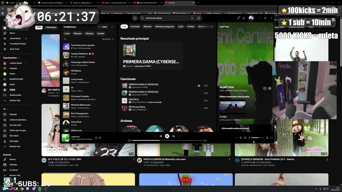342x192 pixels.
Task: Open Spotify from the Windows taskbar
Action: [x=40, y=189]
